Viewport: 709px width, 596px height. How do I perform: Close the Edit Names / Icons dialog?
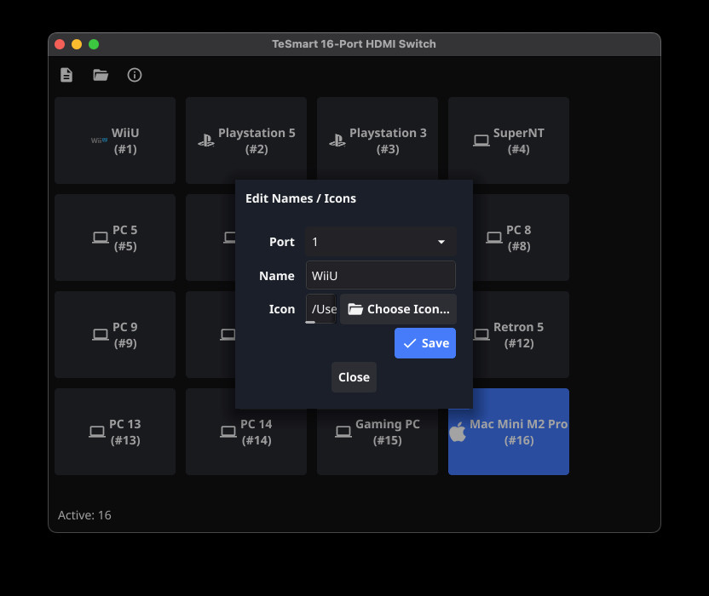(x=354, y=377)
